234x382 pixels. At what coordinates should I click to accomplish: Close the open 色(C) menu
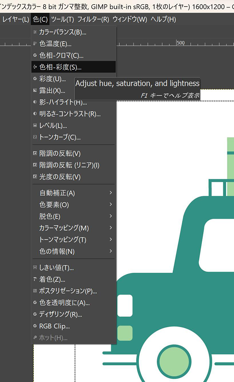pos(40,19)
